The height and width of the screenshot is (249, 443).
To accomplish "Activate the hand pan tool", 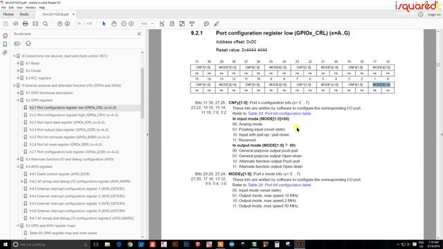I will 114,24.
